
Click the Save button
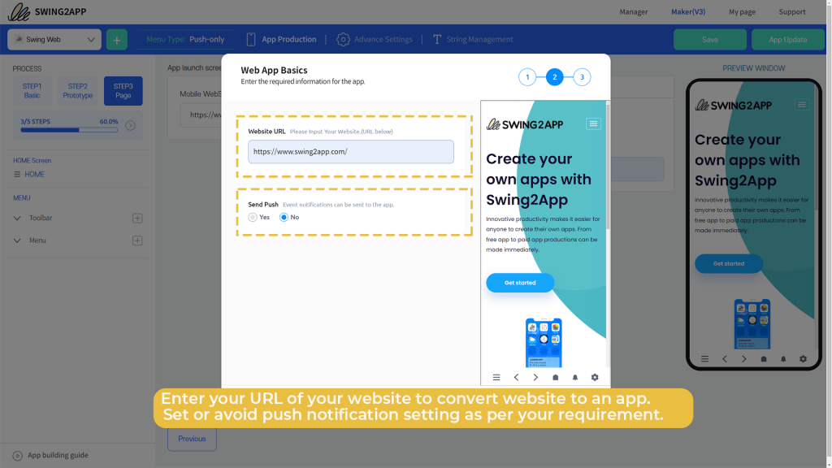(710, 40)
